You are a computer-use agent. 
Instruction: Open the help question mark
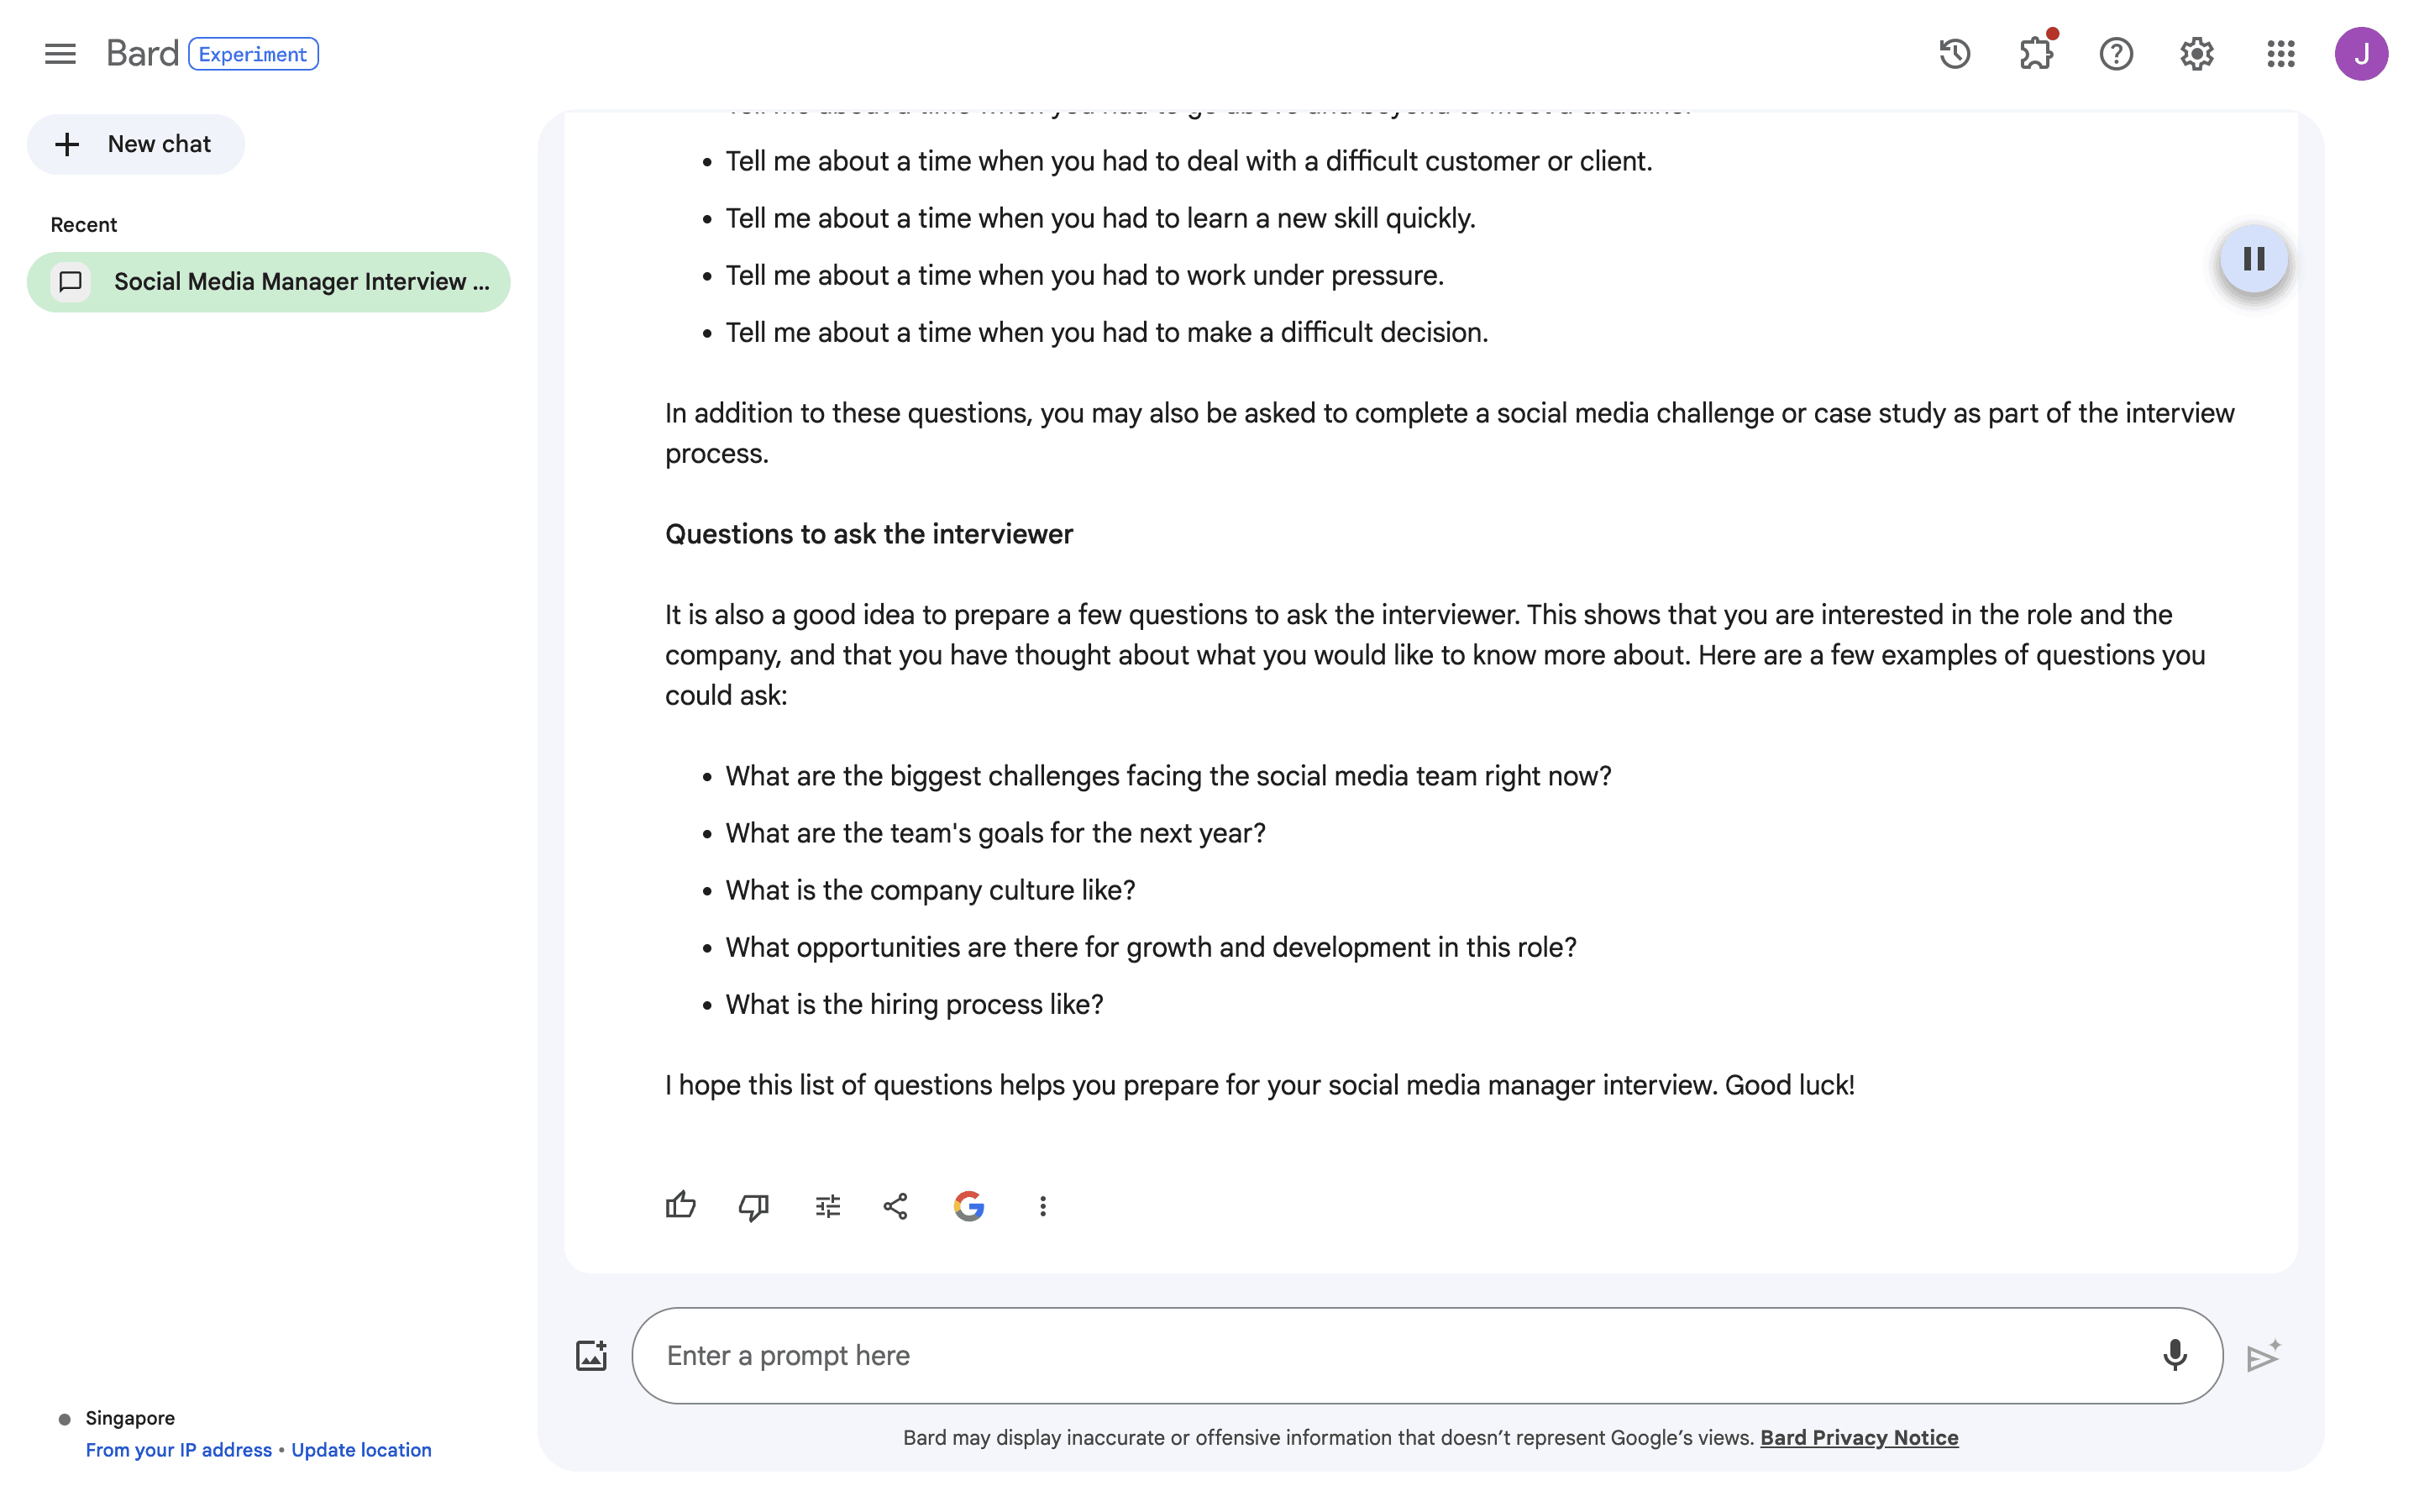[x=2115, y=54]
